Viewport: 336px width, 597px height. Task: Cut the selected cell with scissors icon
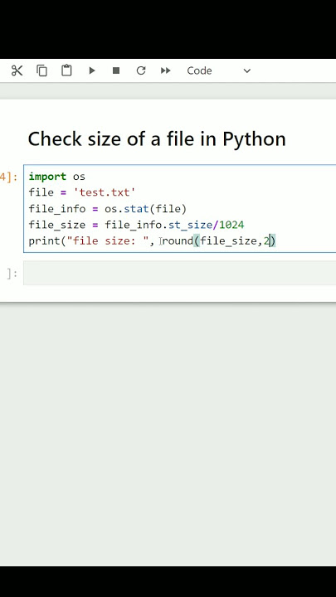17,70
